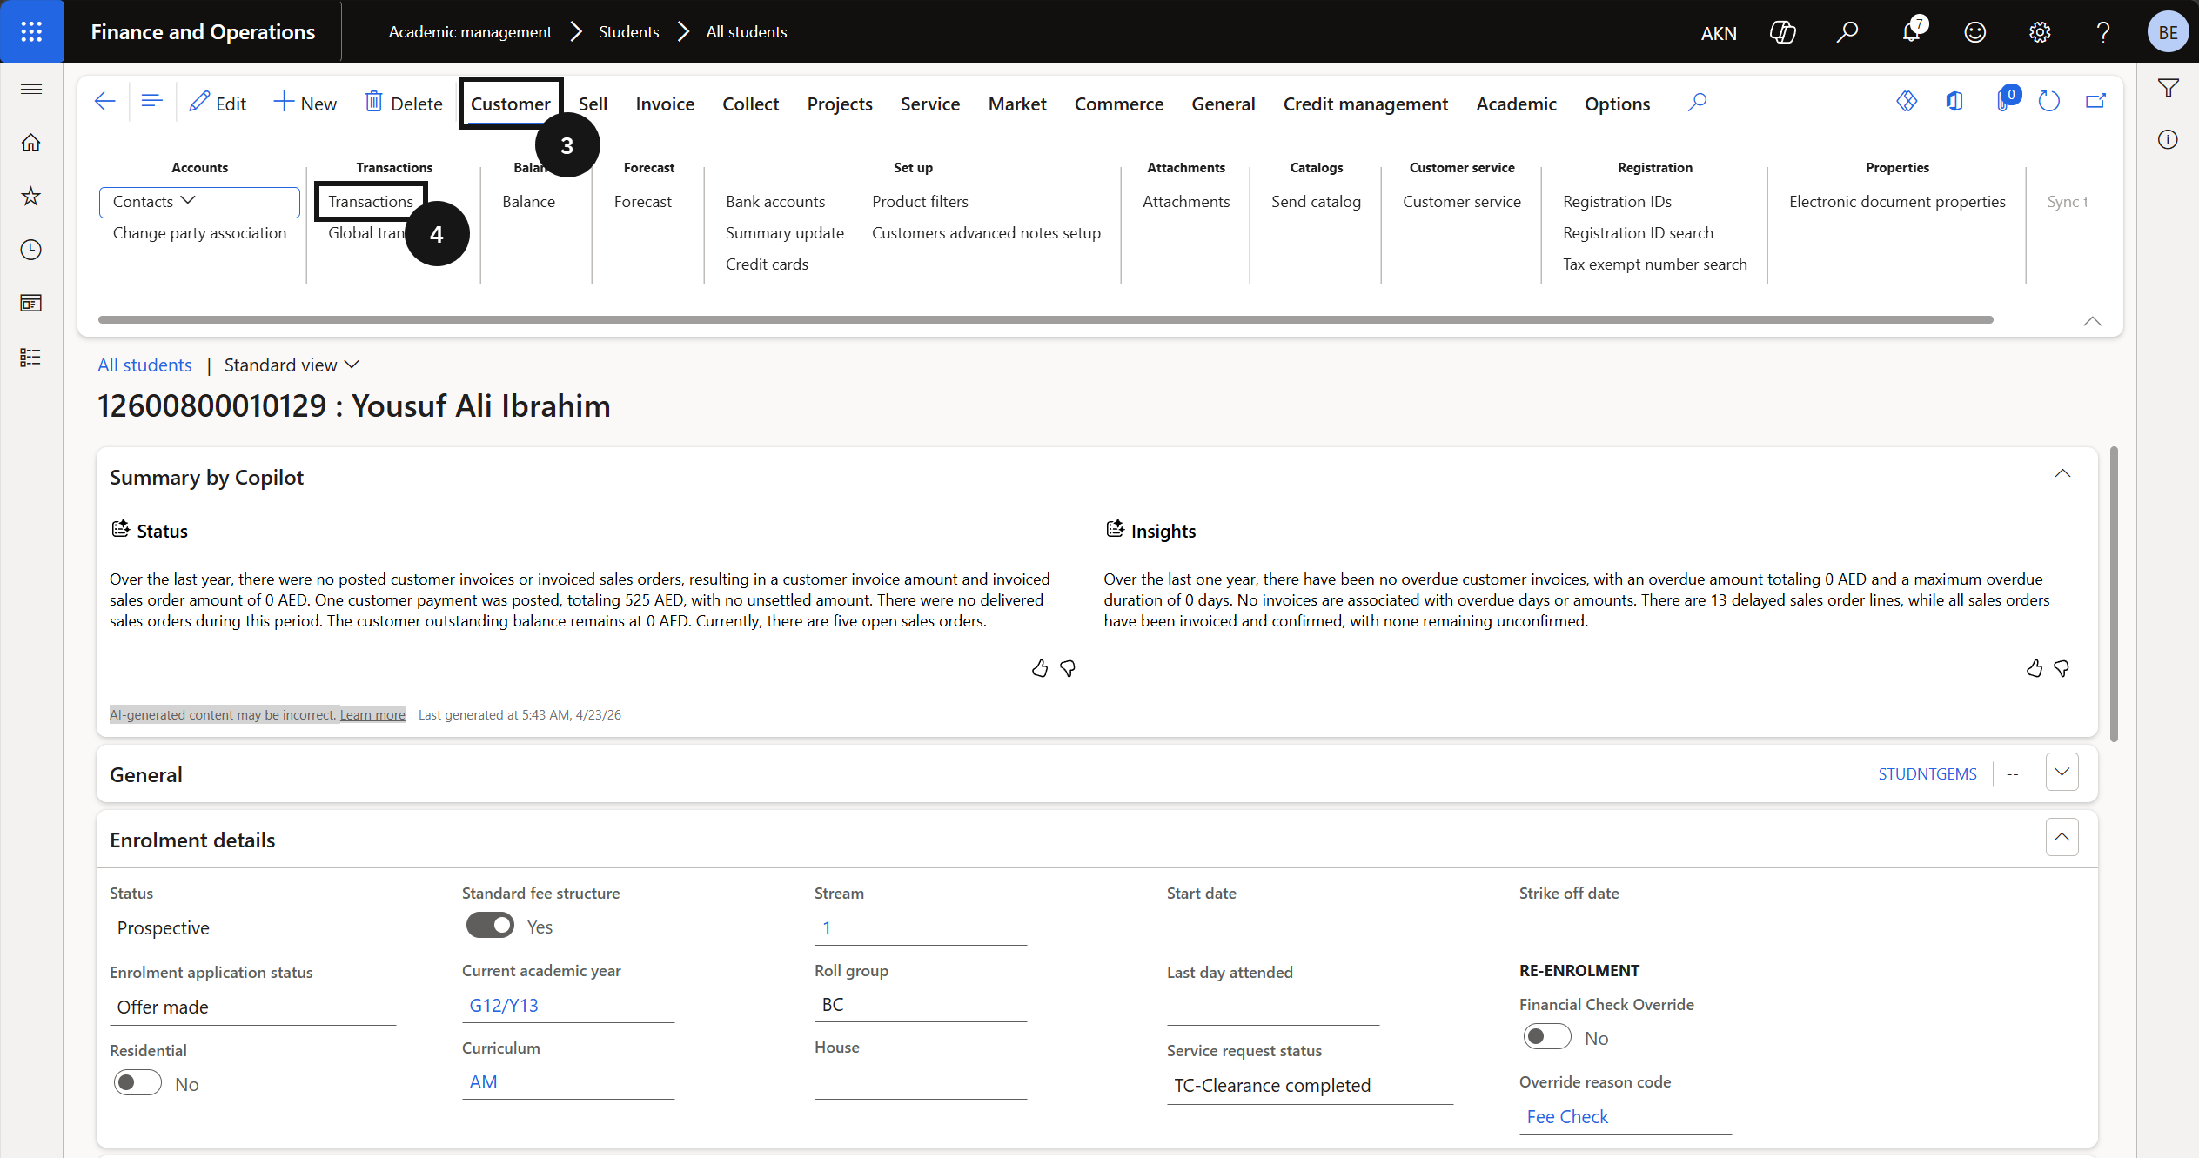Click the Fee Check override reason link
This screenshot has width=2199, height=1158.
pos(1567,1117)
